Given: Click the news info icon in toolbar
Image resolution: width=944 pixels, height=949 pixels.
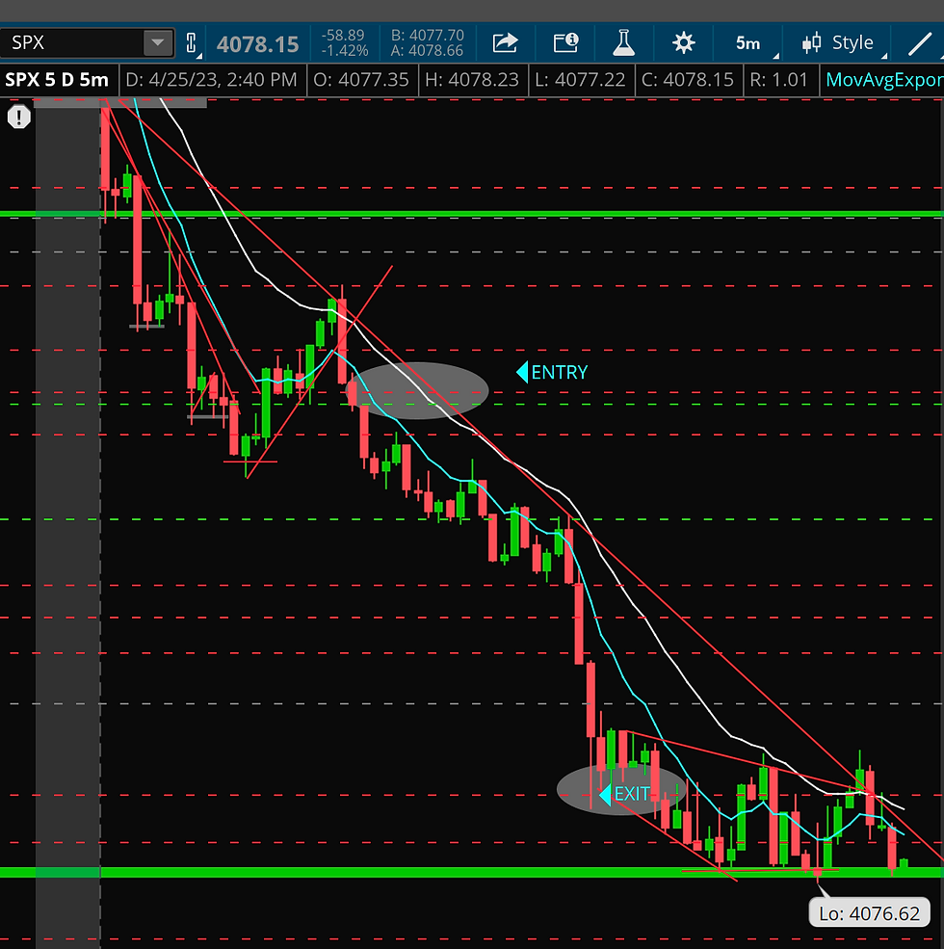Looking at the screenshot, I should pyautogui.click(x=565, y=42).
